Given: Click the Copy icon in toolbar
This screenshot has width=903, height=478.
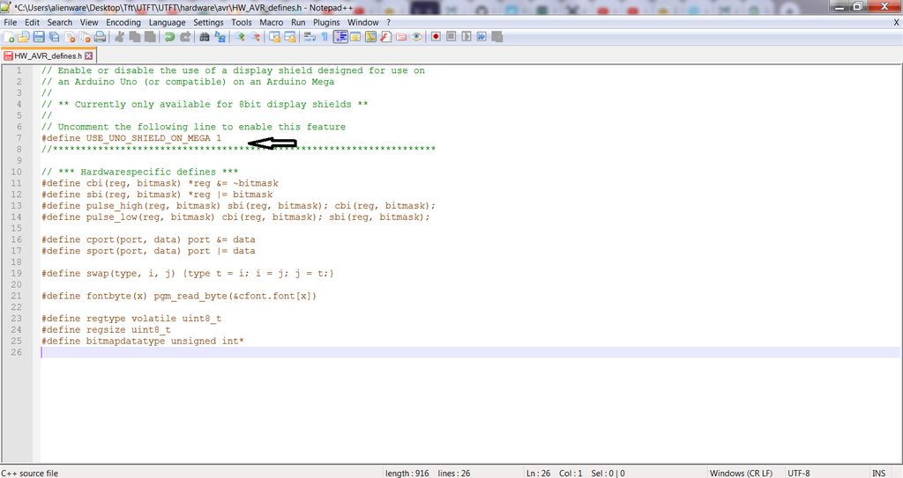Looking at the screenshot, I should pos(135,37).
